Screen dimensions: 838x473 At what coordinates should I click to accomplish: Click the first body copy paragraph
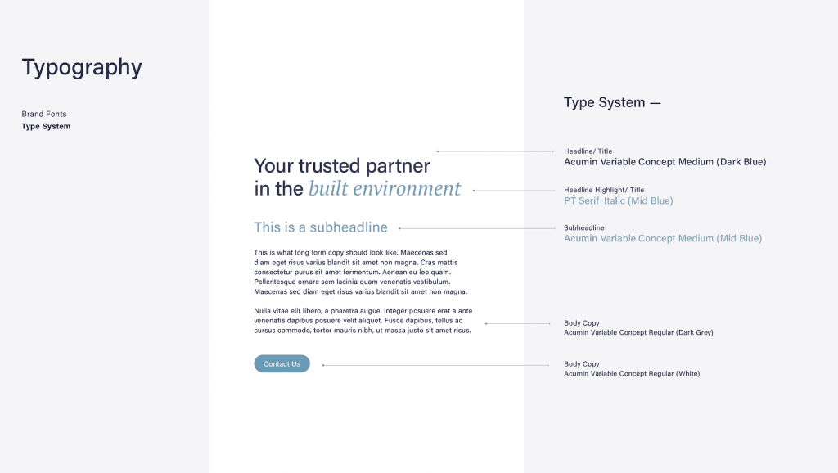pyautogui.click(x=361, y=272)
